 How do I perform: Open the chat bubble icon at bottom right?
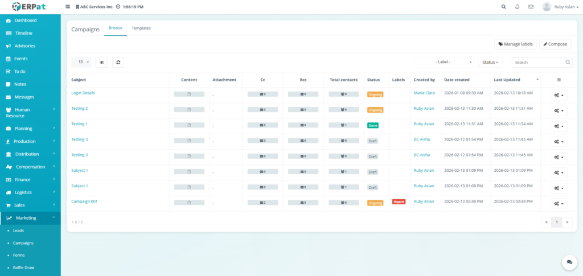[x=569, y=262]
